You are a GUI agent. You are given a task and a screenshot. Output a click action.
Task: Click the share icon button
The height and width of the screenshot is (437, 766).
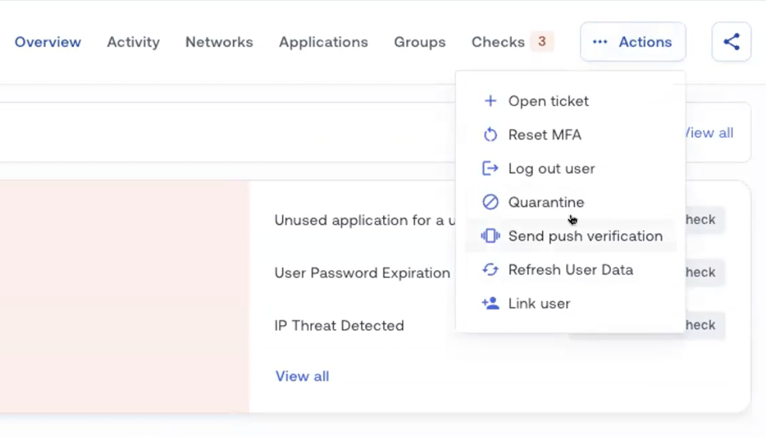[x=731, y=42]
